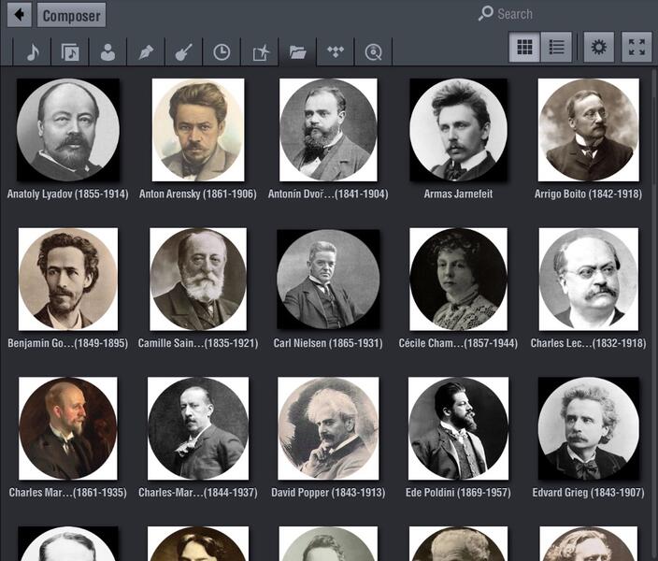Toggle fullscreen mode
The image size is (658, 561).
pos(637,47)
